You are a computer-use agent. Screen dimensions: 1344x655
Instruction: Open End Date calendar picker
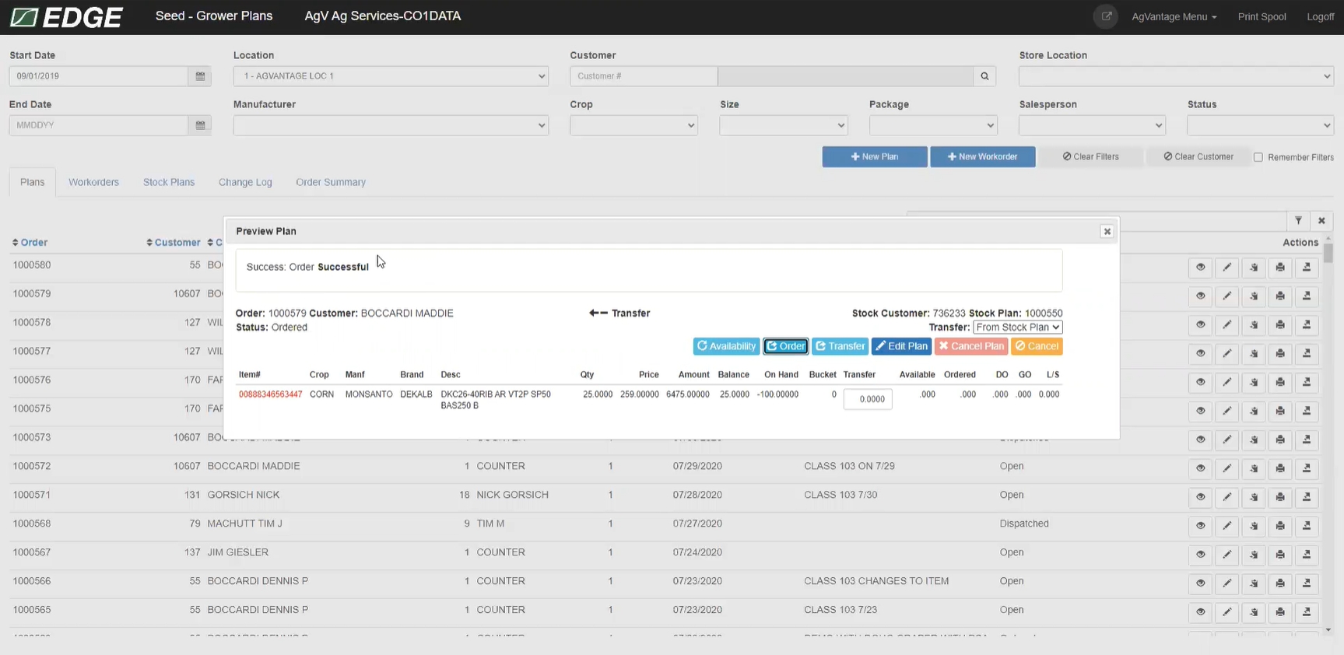coord(200,125)
